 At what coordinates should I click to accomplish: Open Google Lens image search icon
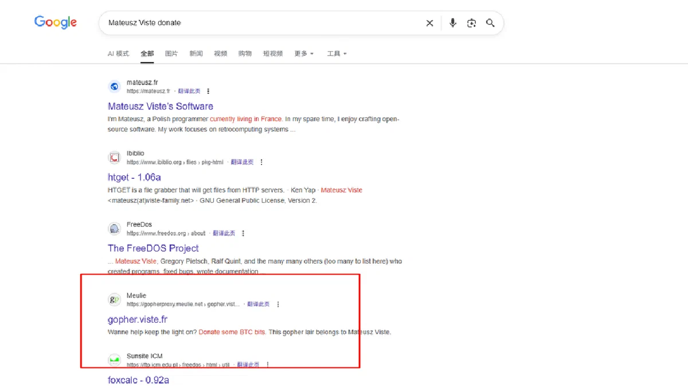pyautogui.click(x=471, y=23)
